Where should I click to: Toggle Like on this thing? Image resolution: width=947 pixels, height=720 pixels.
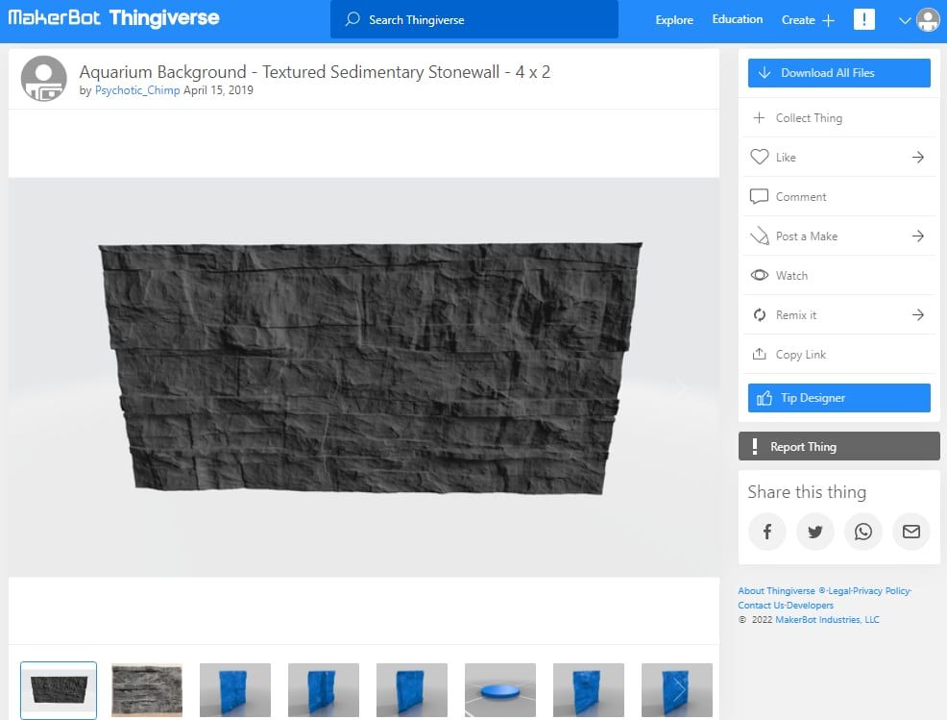(x=778, y=157)
